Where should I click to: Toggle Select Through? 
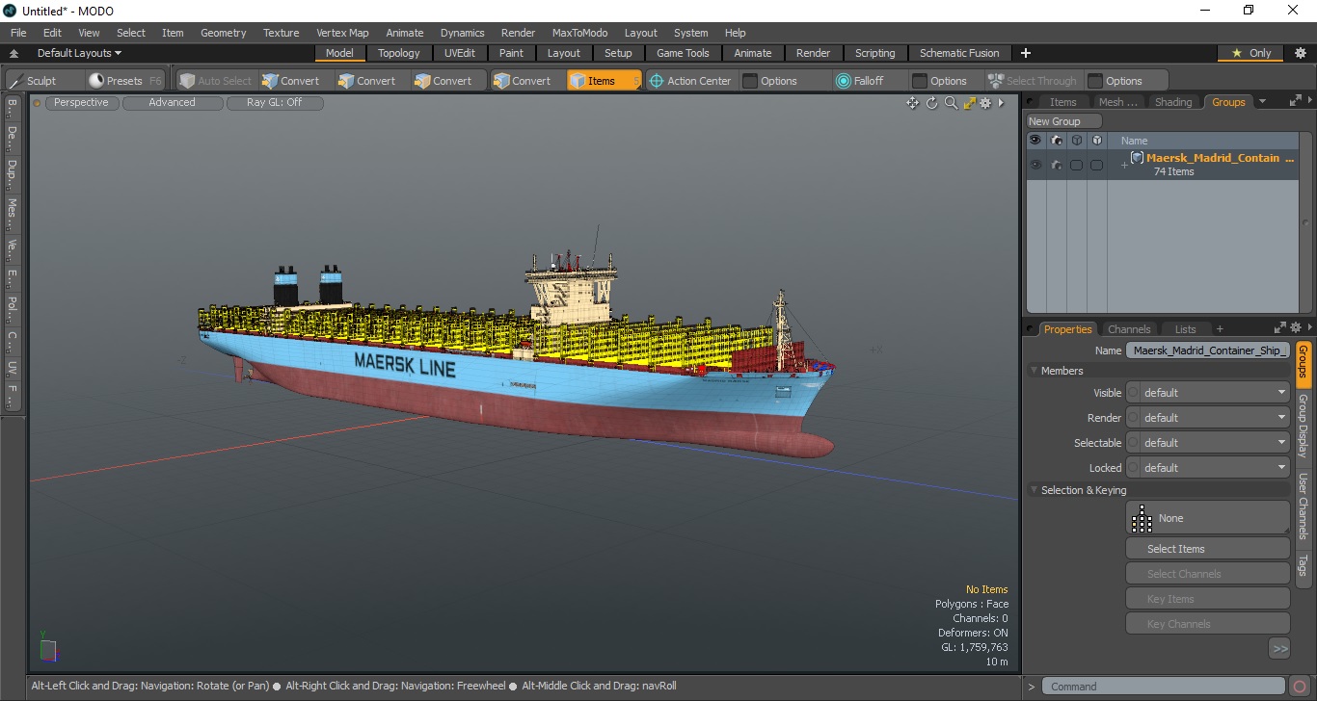(x=1033, y=81)
